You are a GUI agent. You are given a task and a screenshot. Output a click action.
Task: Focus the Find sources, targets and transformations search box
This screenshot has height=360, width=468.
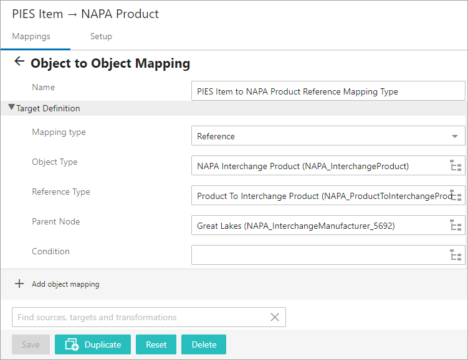click(x=149, y=317)
